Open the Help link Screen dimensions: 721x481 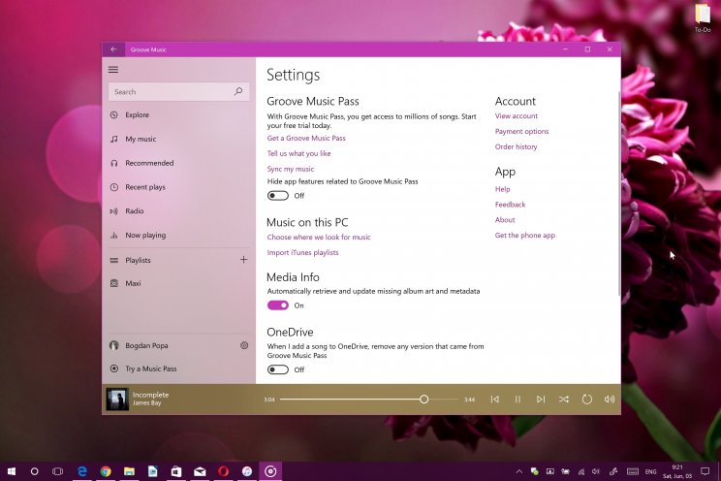[503, 189]
